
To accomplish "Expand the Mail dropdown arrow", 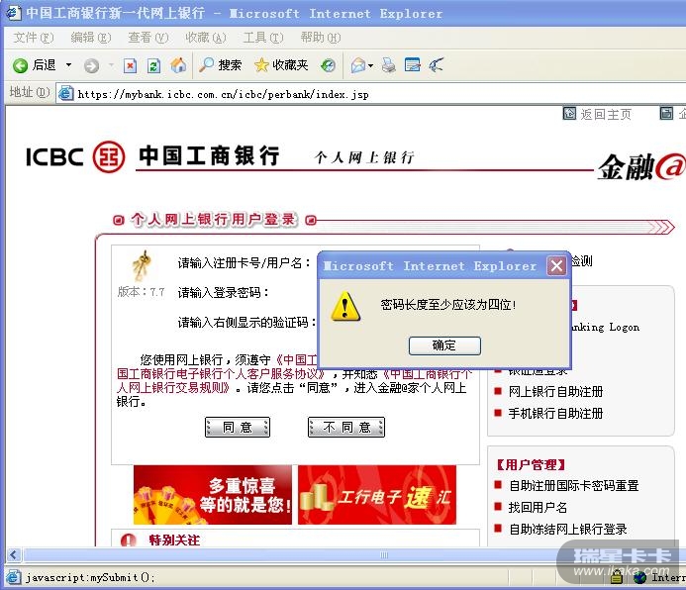I will [x=370, y=65].
